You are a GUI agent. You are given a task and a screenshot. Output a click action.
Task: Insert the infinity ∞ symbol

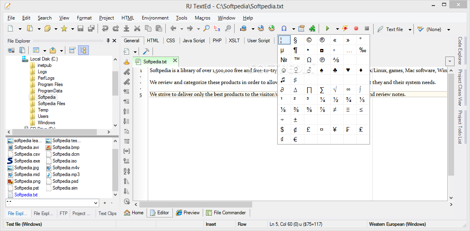tap(348, 89)
